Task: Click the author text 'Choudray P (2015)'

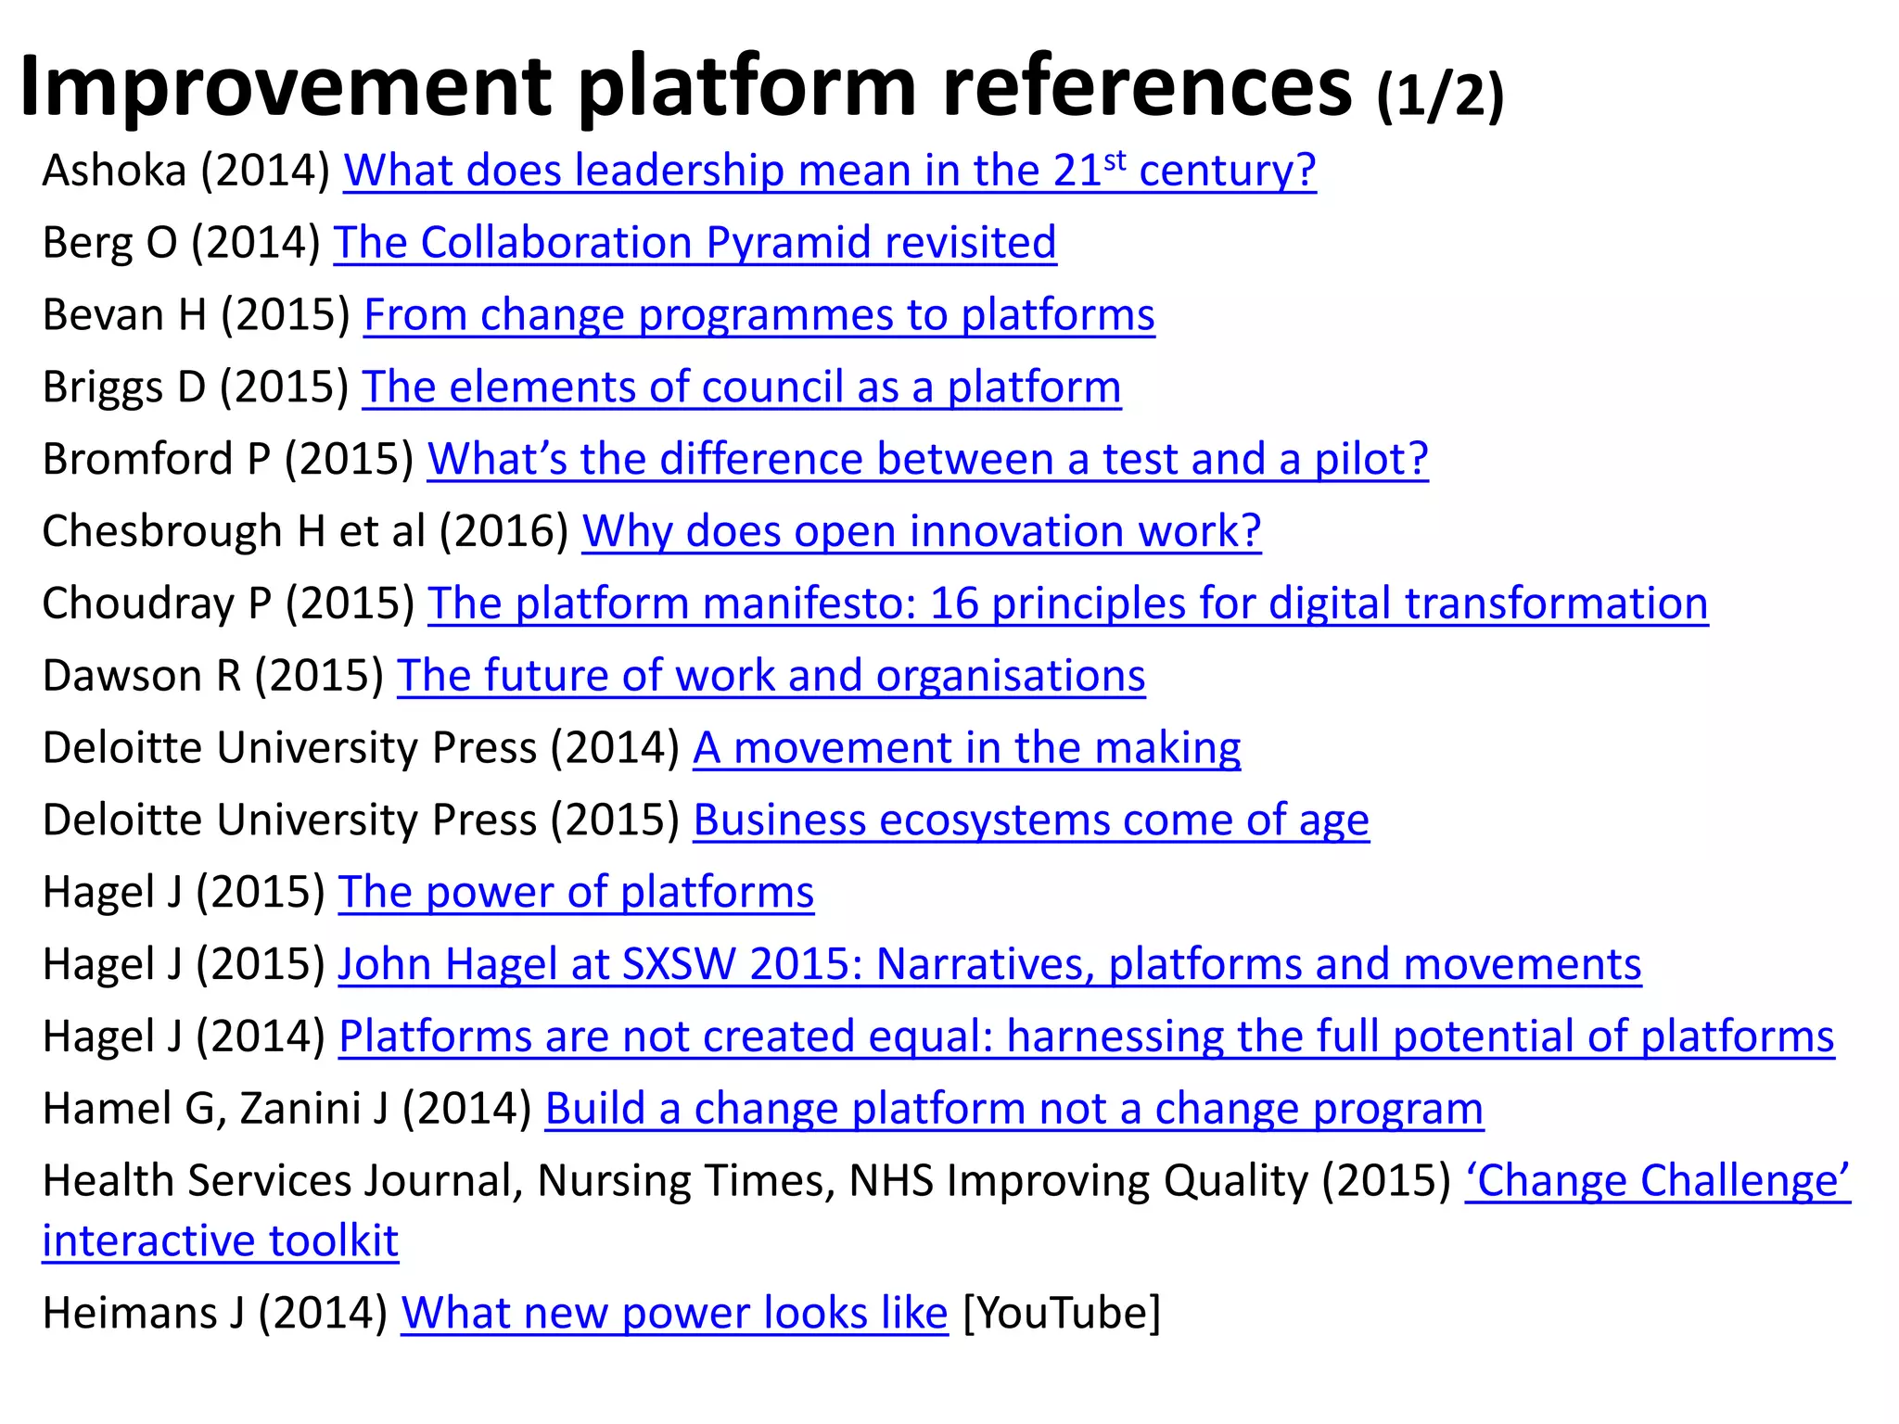Action: (x=229, y=604)
